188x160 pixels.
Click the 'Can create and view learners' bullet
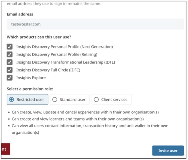pos(78,119)
